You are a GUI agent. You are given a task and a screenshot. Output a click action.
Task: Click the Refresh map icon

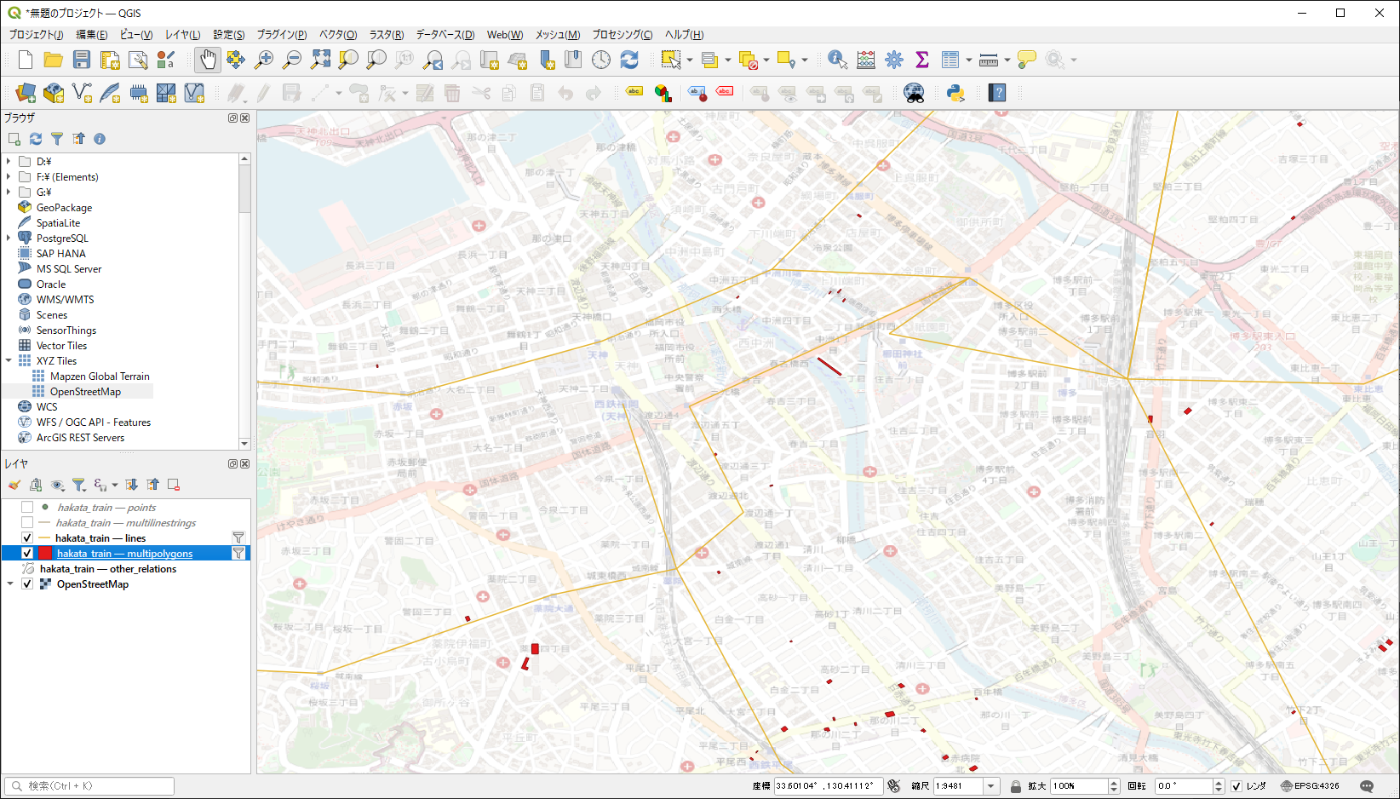click(x=629, y=60)
